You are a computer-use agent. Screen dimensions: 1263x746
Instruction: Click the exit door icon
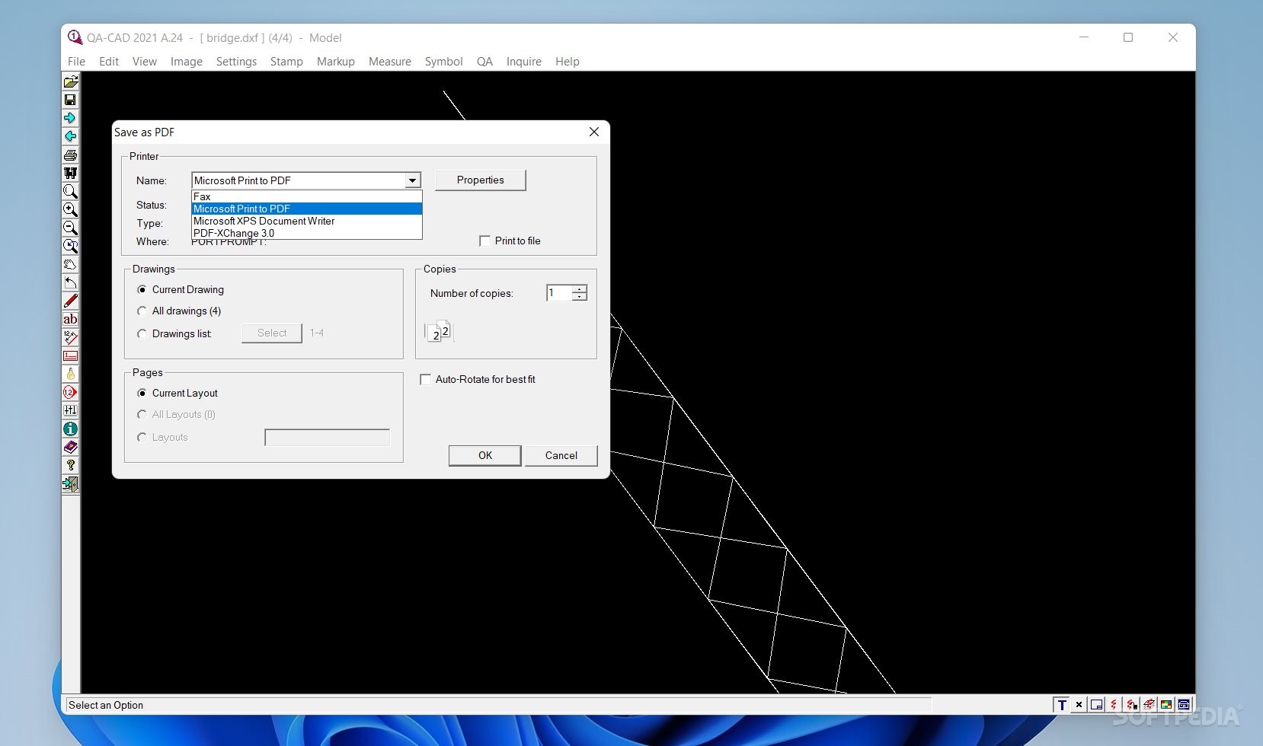click(x=70, y=483)
